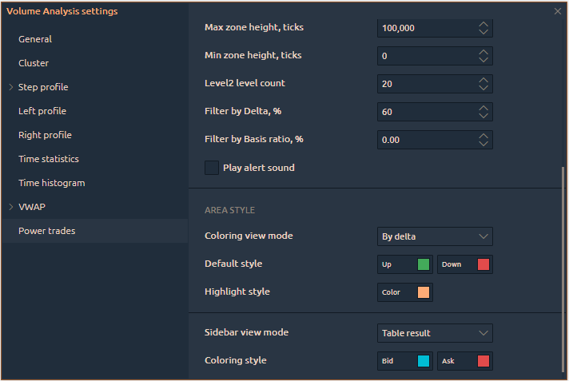Open the Coloring view mode dropdown

[x=435, y=236]
